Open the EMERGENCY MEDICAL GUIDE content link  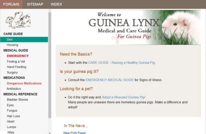pos(110,80)
